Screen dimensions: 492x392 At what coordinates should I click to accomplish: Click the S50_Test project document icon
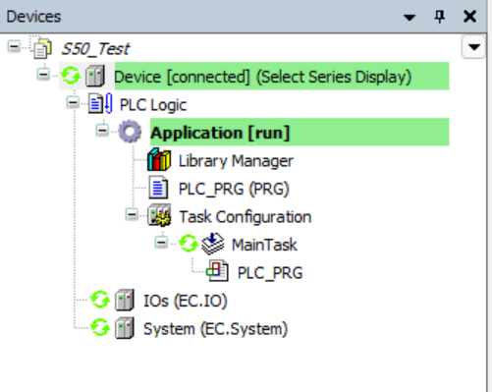[42, 48]
